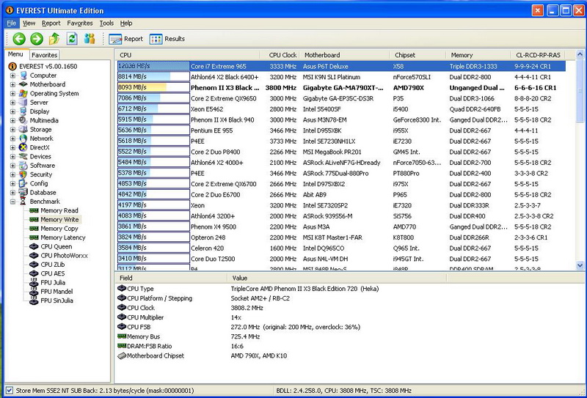Screen dimensions: 587x398
Task: Expand the Network tree node
Action: pyautogui.click(x=12, y=139)
